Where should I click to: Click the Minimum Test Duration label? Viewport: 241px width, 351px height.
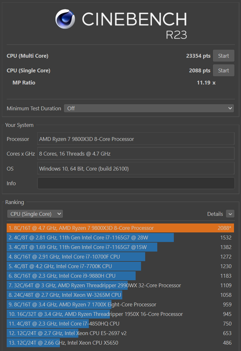coord(34,108)
